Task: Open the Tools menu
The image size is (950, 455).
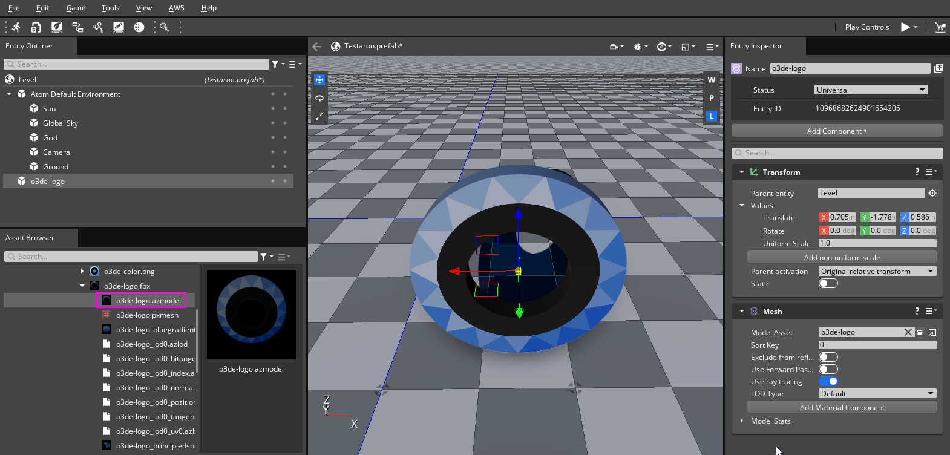Action: tap(110, 8)
